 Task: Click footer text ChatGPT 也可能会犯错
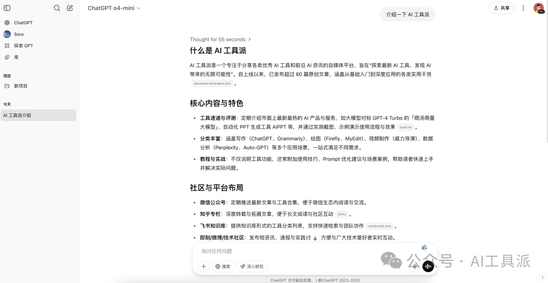pos(292,280)
